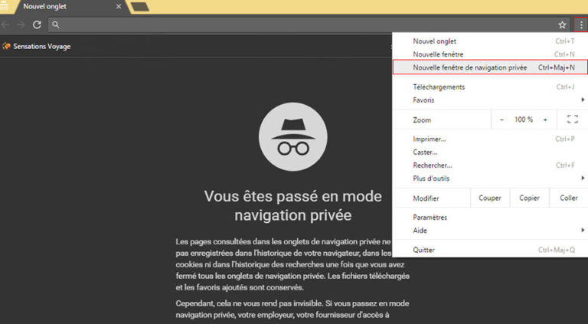Viewport: 588px width, 324px height.
Task: Open the Sensations Voyage bookmark
Action: pos(37,46)
